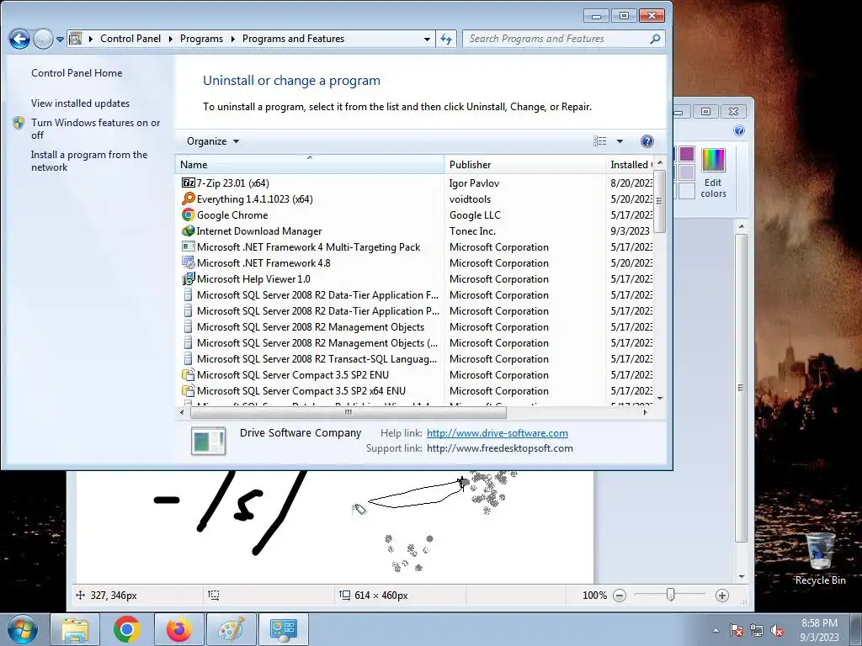Open Control Panel Home link
This screenshot has height=646, width=862.
(x=77, y=73)
